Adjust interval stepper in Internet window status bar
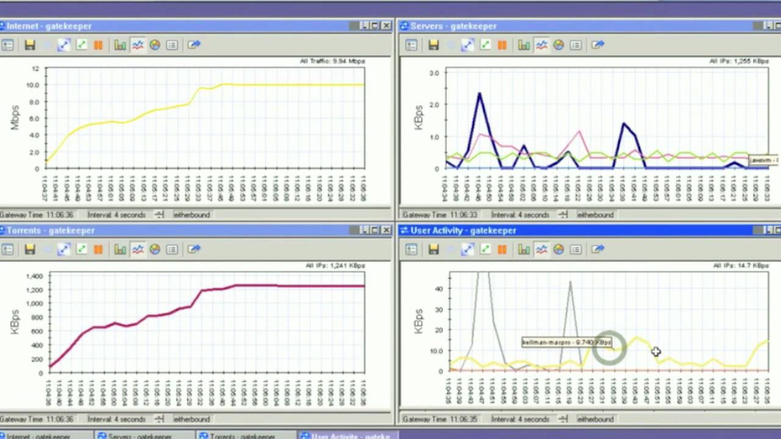The width and height of the screenshot is (781, 439). (159, 215)
